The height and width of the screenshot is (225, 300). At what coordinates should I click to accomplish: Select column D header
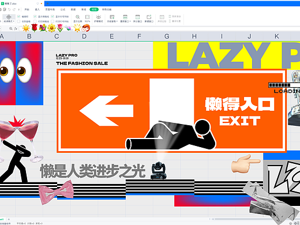click(84, 36)
